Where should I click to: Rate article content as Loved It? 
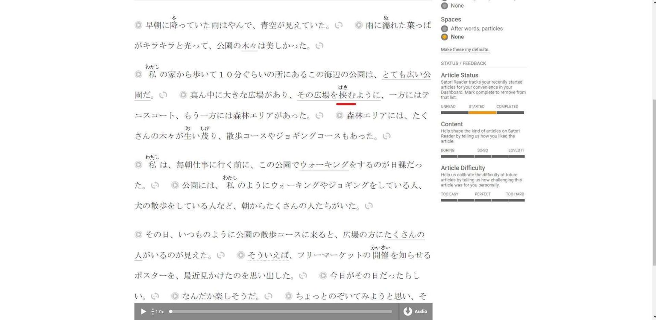tap(516, 156)
